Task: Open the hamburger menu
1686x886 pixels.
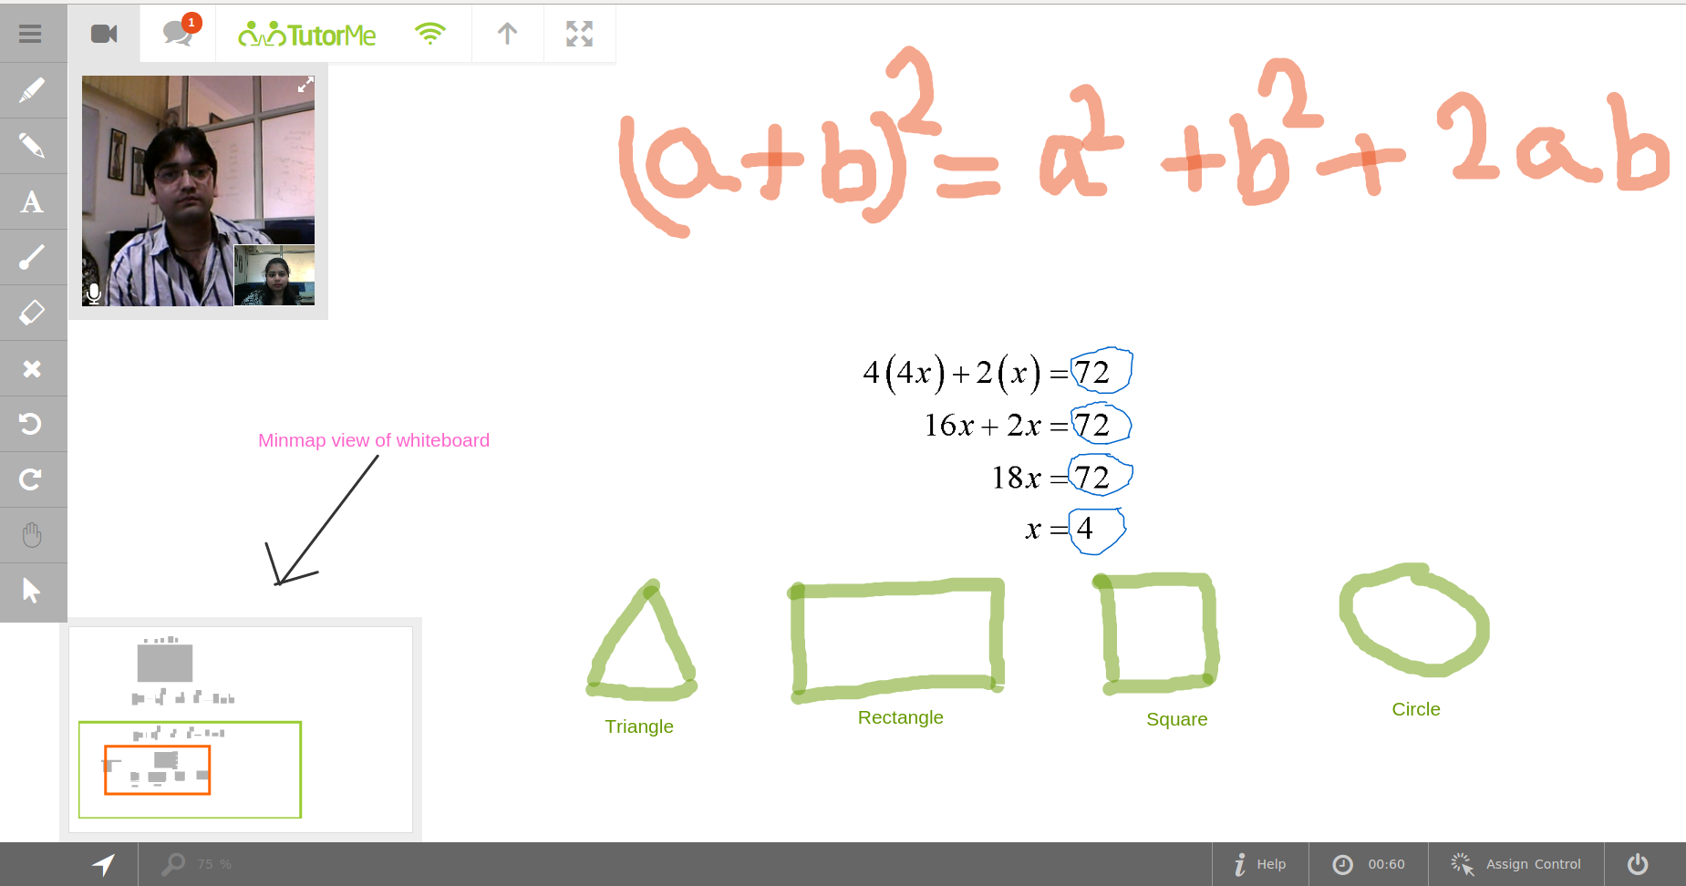Action: (x=31, y=34)
